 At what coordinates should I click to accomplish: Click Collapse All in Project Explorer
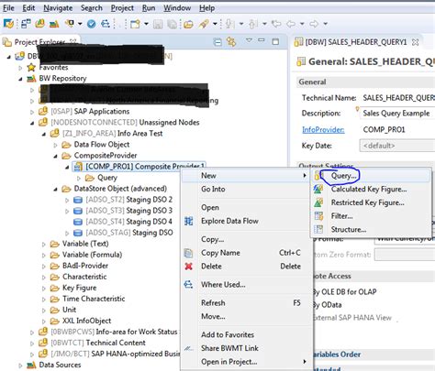click(217, 42)
